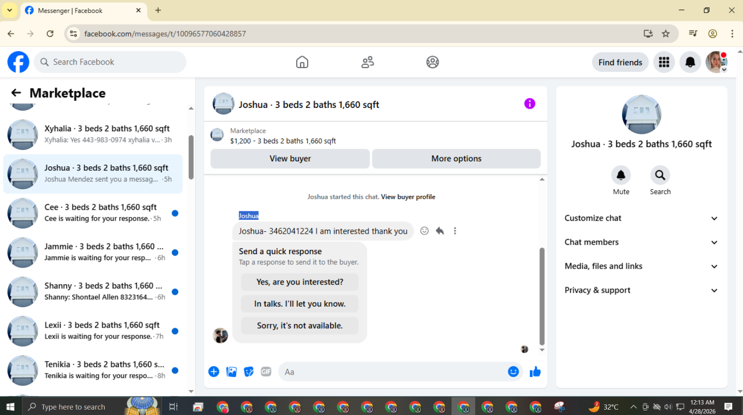Open Chrome tab search dropdown arrow

[x=9, y=10]
